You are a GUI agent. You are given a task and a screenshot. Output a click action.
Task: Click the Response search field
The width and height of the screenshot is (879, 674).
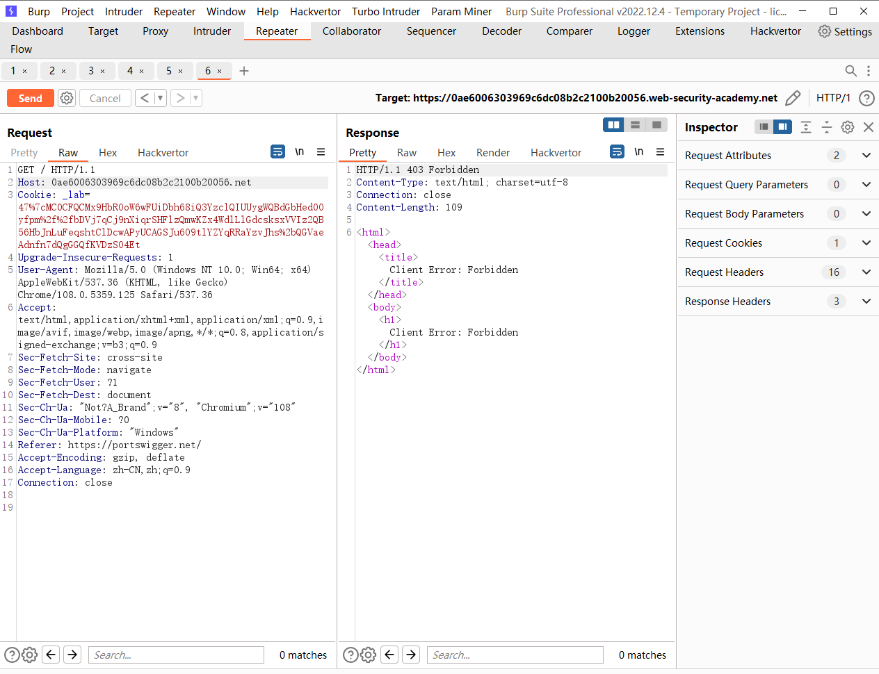click(x=515, y=654)
